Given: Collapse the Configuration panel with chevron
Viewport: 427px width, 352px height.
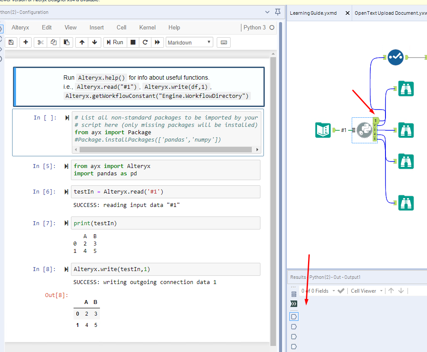Looking at the screenshot, I should point(267,12).
